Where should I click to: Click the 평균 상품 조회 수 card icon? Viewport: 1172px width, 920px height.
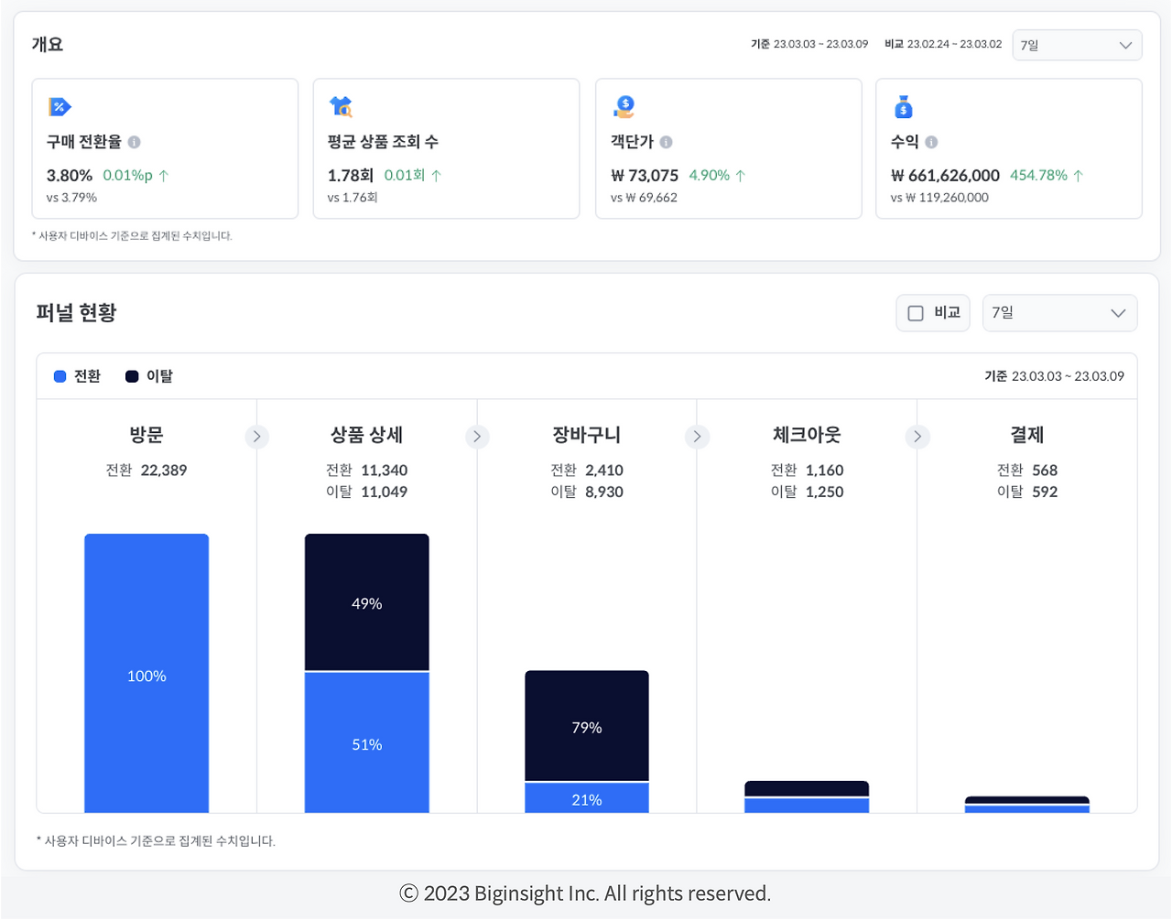click(x=341, y=107)
